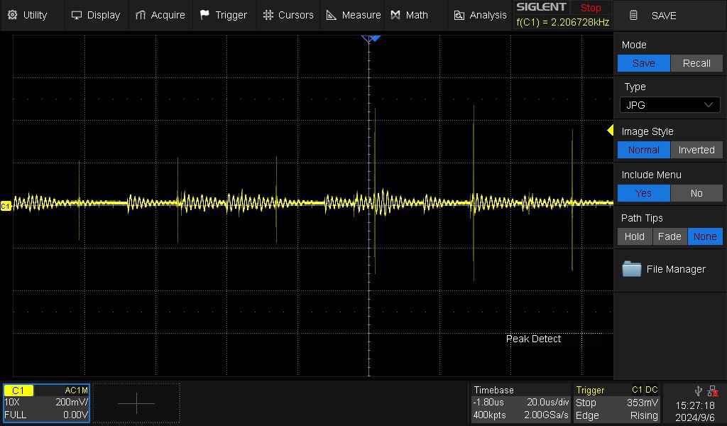Click the AC1M coupling label

(x=76, y=390)
